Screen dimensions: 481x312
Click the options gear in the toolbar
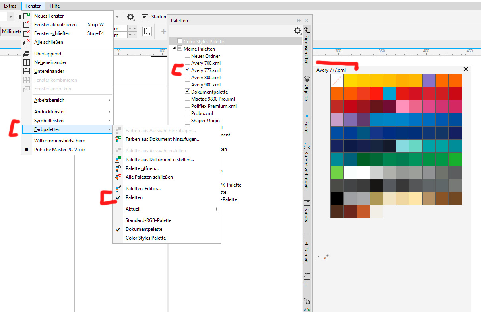pyautogui.click(x=130, y=17)
